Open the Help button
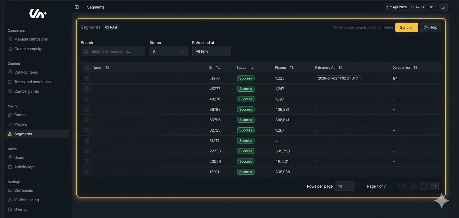459x218 pixels. (x=430, y=28)
